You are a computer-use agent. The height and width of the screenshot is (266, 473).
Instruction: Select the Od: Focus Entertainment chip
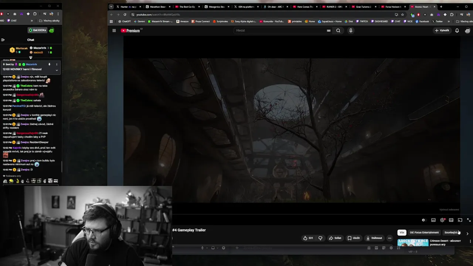click(x=424, y=232)
